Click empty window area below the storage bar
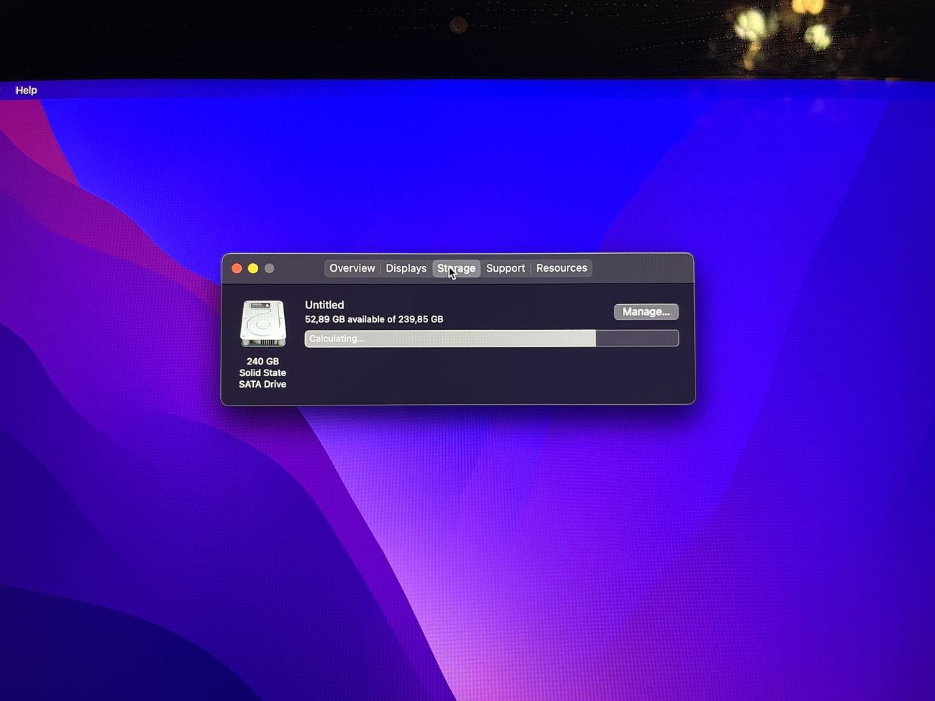935x701 pixels. [489, 377]
